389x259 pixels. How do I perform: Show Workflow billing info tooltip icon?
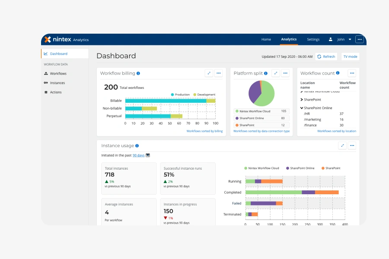pos(138,73)
